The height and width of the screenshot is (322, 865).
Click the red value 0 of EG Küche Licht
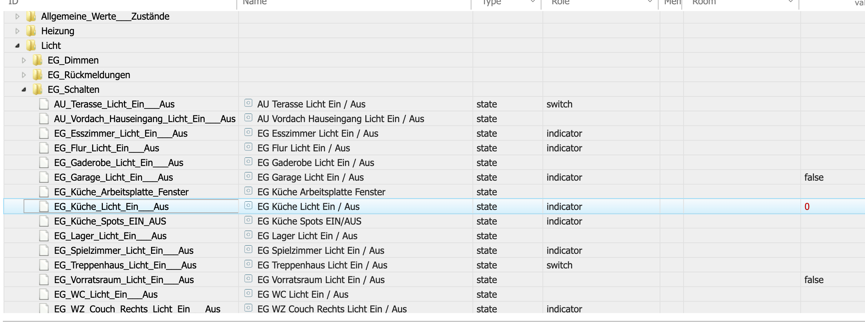[807, 207]
